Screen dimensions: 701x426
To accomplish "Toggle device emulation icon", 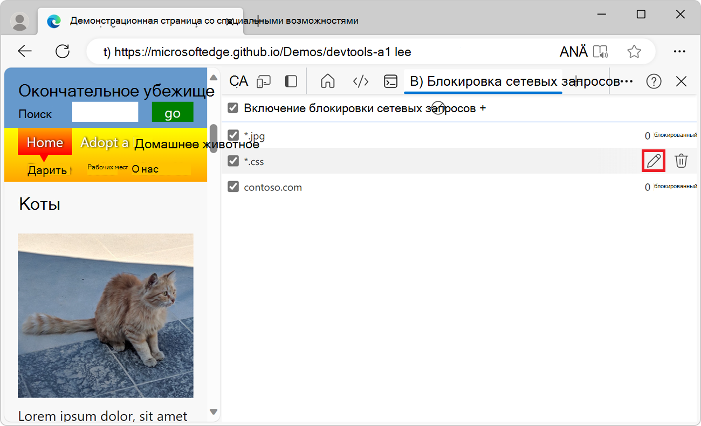I will tap(263, 81).
